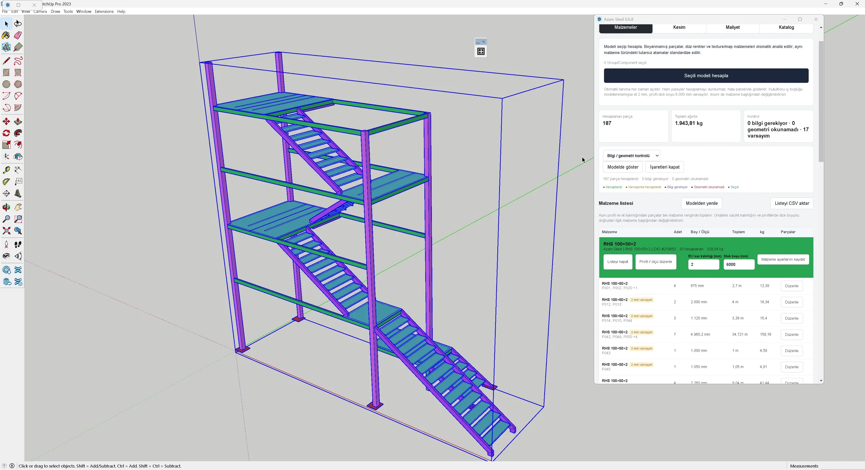The width and height of the screenshot is (865, 470).
Task: Activate the Push/Pull tool
Action: click(x=18, y=122)
